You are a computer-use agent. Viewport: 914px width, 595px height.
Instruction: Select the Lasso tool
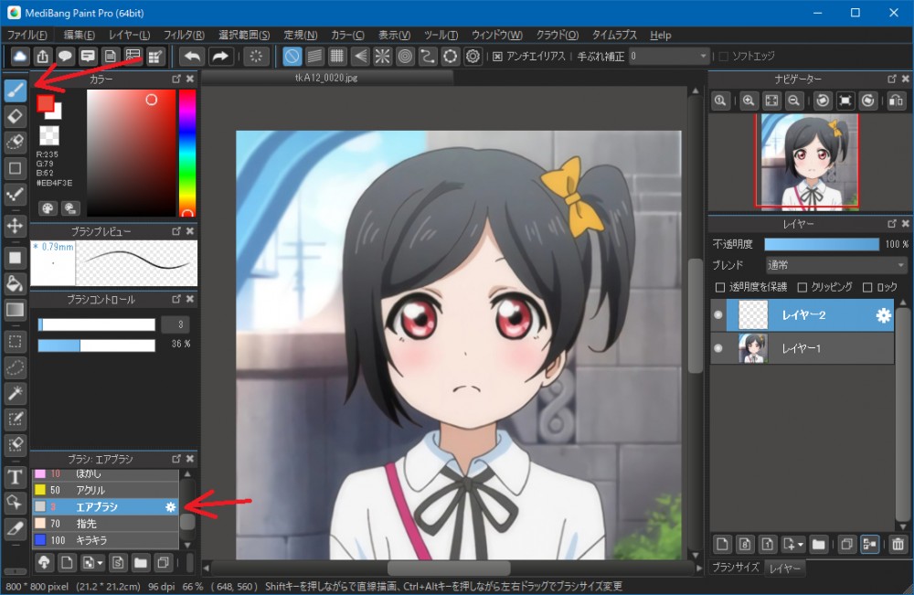point(16,367)
